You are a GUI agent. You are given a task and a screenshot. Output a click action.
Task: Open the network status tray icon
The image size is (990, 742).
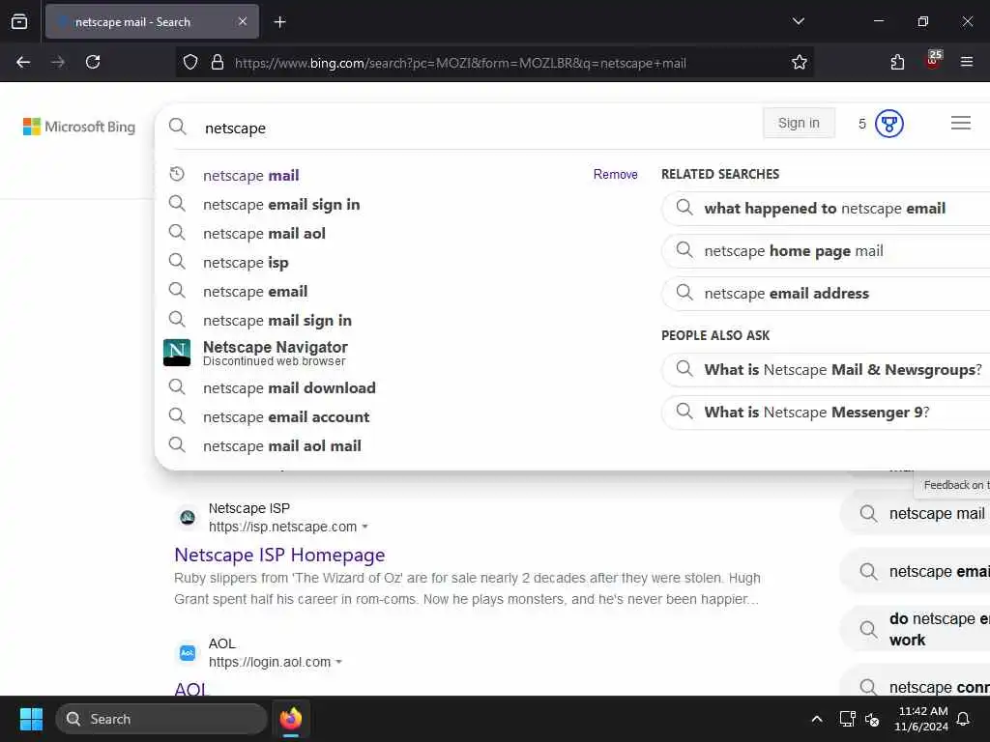pyautogui.click(x=847, y=719)
